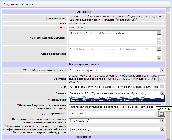Click the Итоговый протокол text field
The image size is (172, 140).
(x=115, y=107)
